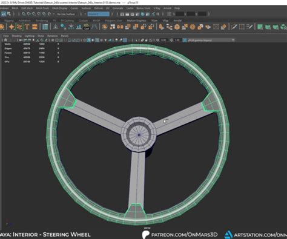287x239 pixels.
Task: Open the Render Settings icon
Action: coord(137,14)
